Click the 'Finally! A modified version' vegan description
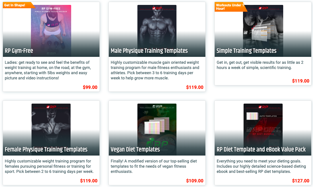The width and height of the screenshot is (313, 187). 154,166
